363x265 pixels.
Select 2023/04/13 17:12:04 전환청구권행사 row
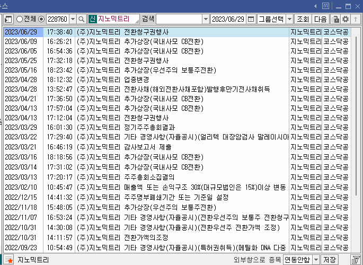point(177,118)
